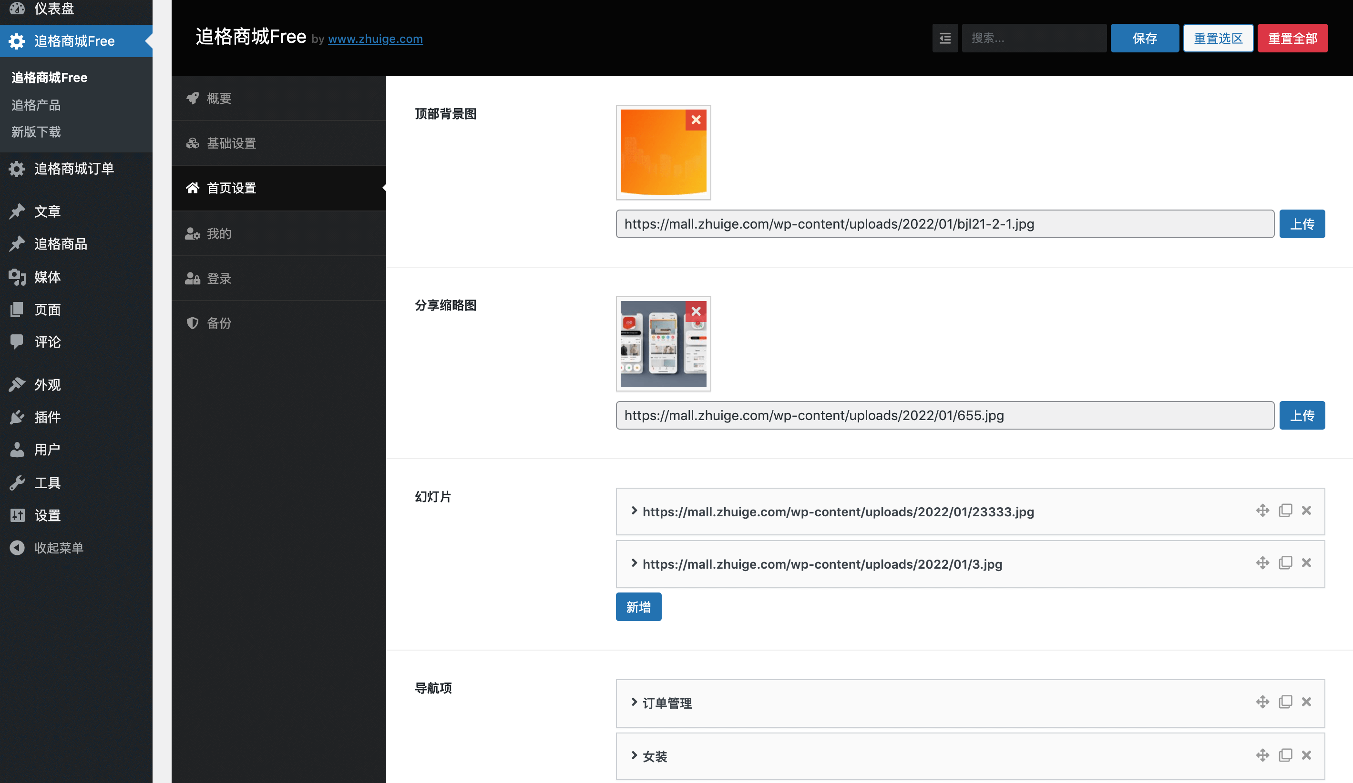Image resolution: width=1353 pixels, height=783 pixels.
Task: Click 上传 button for 顶部背景图
Action: click(x=1302, y=224)
